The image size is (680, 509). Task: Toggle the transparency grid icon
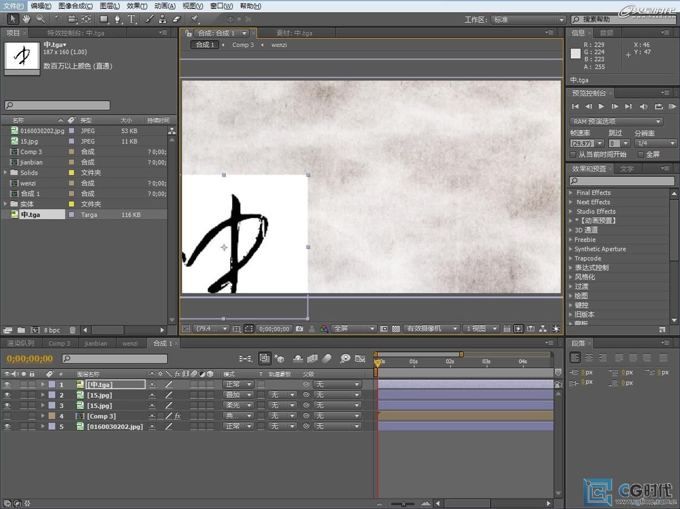tap(396, 329)
